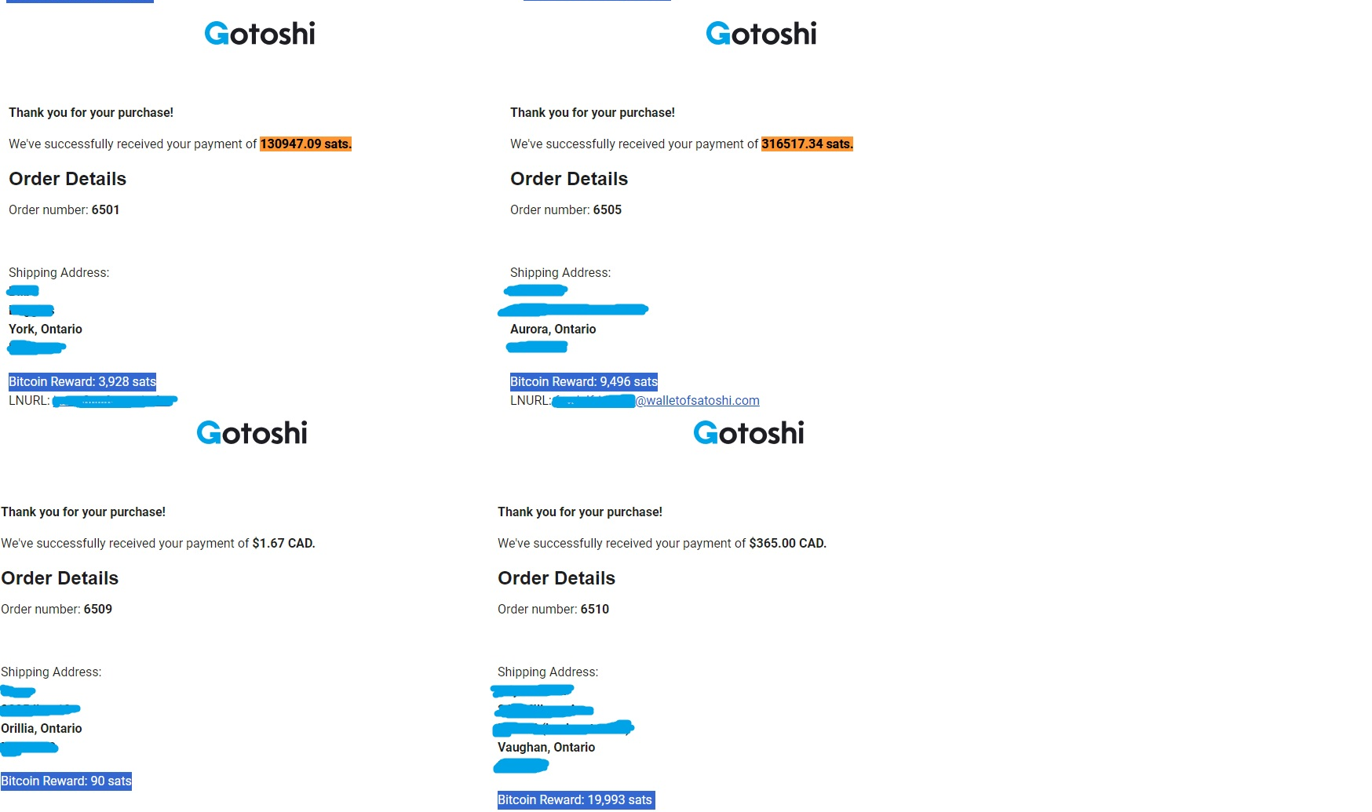Image resolution: width=1372 pixels, height=812 pixels.
Task: Click order number 6501
Action: tap(105, 210)
